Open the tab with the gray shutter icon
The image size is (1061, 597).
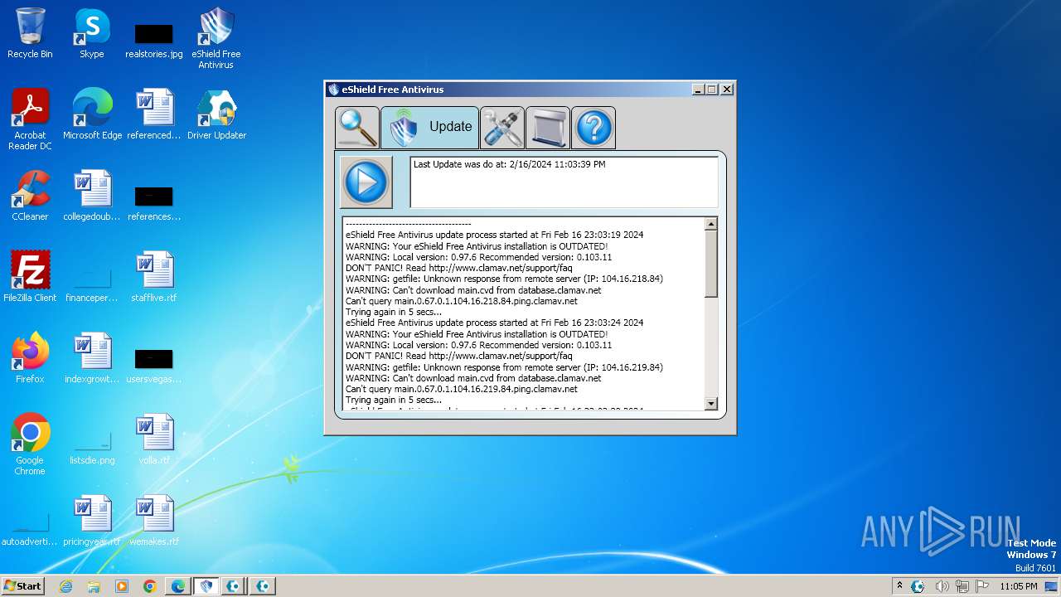click(x=548, y=128)
